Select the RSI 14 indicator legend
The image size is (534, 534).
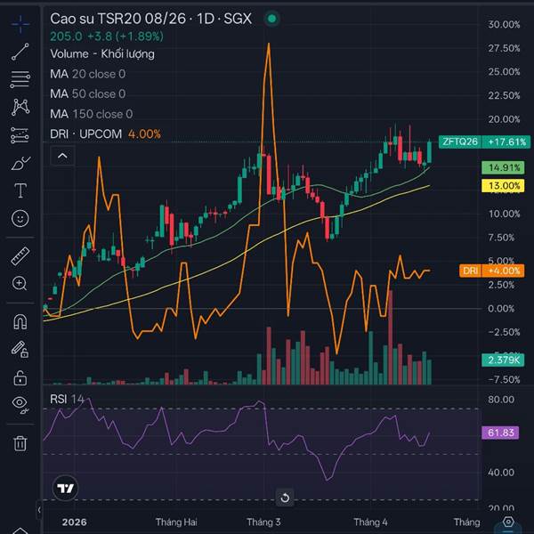coord(67,399)
